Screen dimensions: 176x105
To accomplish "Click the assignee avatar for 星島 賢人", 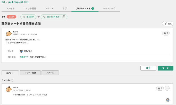I will [x=21, y=51].
